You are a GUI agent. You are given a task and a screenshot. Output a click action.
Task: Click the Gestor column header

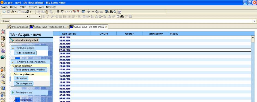130,34
